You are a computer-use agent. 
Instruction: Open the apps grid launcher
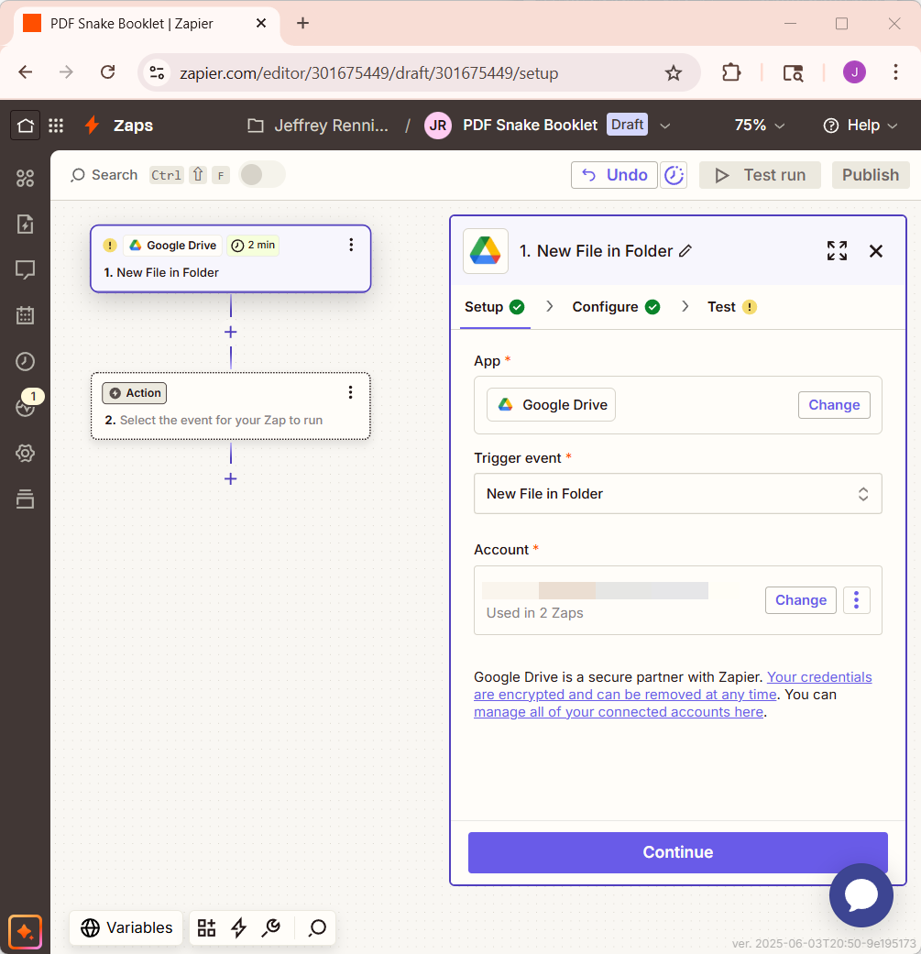point(56,126)
